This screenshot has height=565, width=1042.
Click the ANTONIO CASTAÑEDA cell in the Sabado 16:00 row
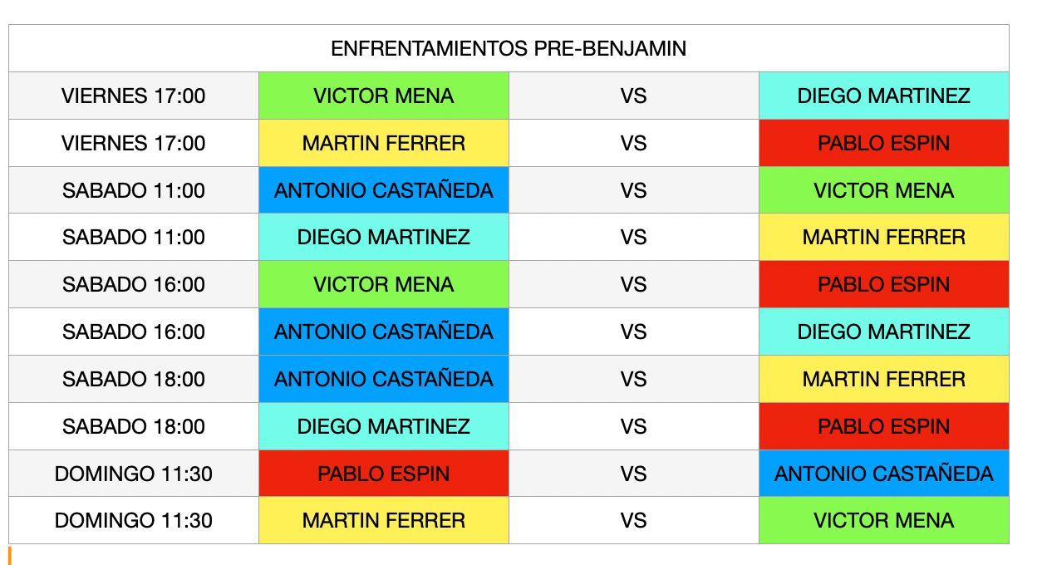point(383,332)
